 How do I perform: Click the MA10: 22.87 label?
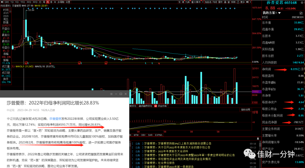click(x=42, y=6)
